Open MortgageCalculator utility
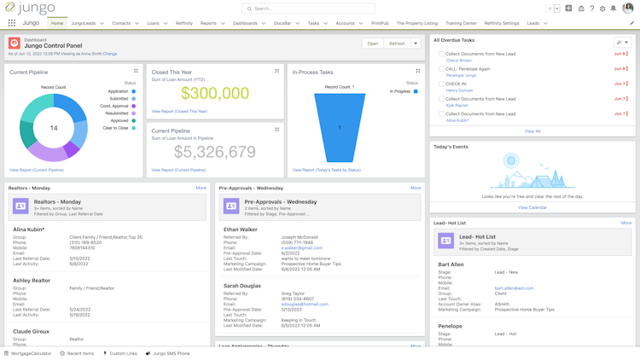Image resolution: width=640 pixels, height=360 pixels. click(28, 353)
